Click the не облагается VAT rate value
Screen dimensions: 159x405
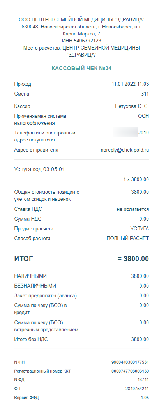133,209
